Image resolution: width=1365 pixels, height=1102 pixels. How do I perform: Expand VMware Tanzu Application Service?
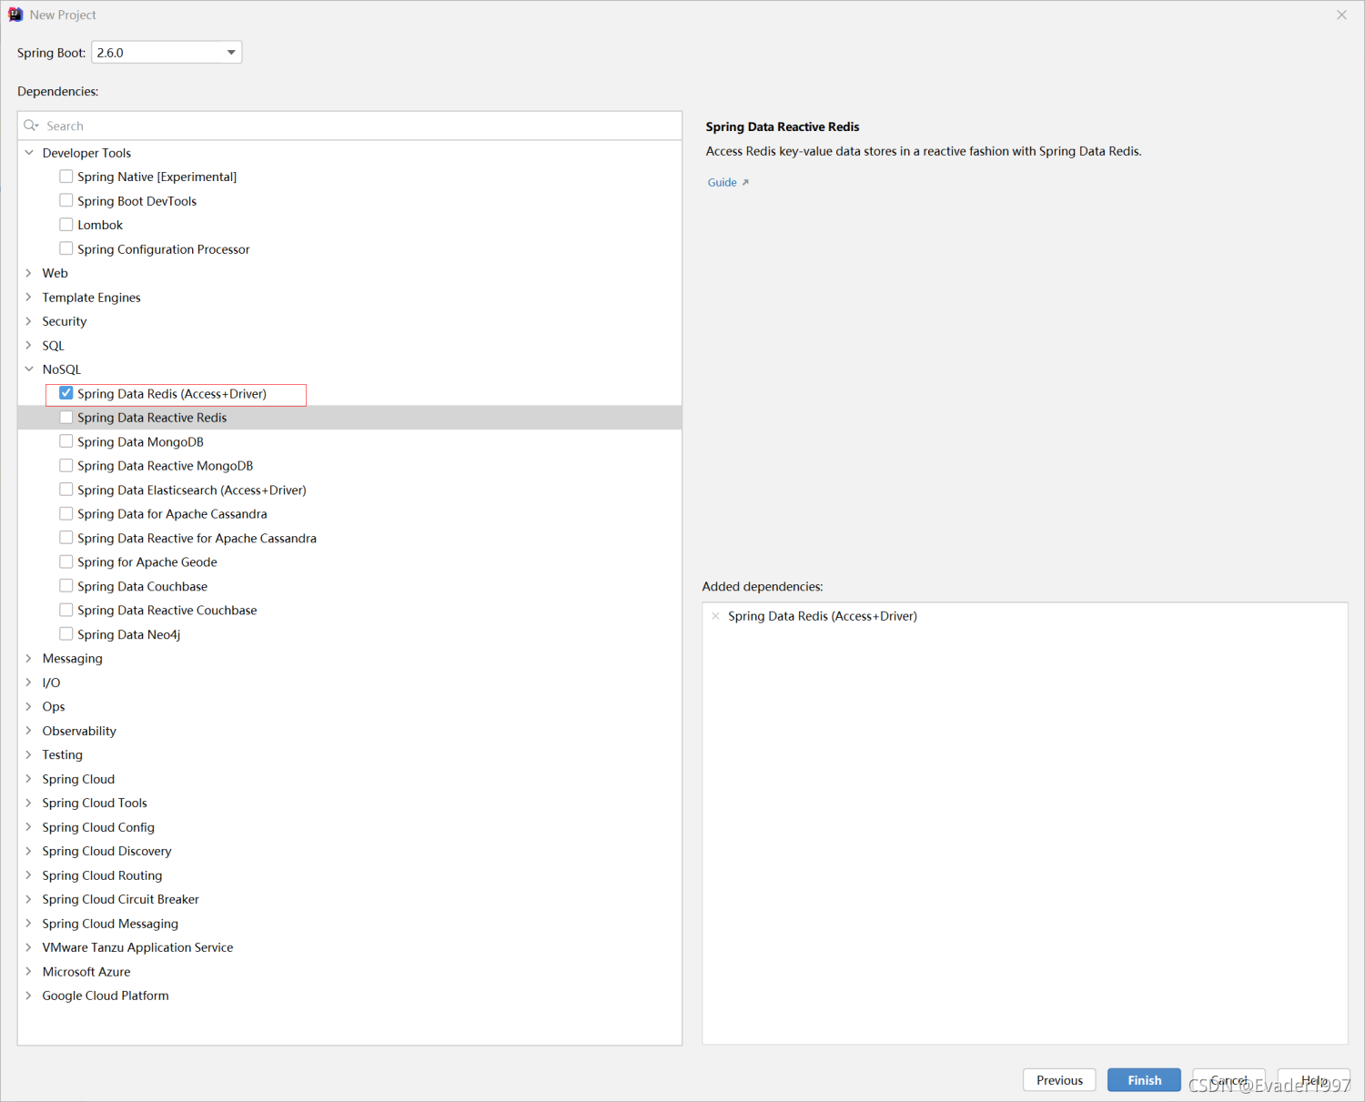point(29,947)
